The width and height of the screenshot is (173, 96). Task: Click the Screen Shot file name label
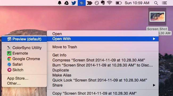157,29
